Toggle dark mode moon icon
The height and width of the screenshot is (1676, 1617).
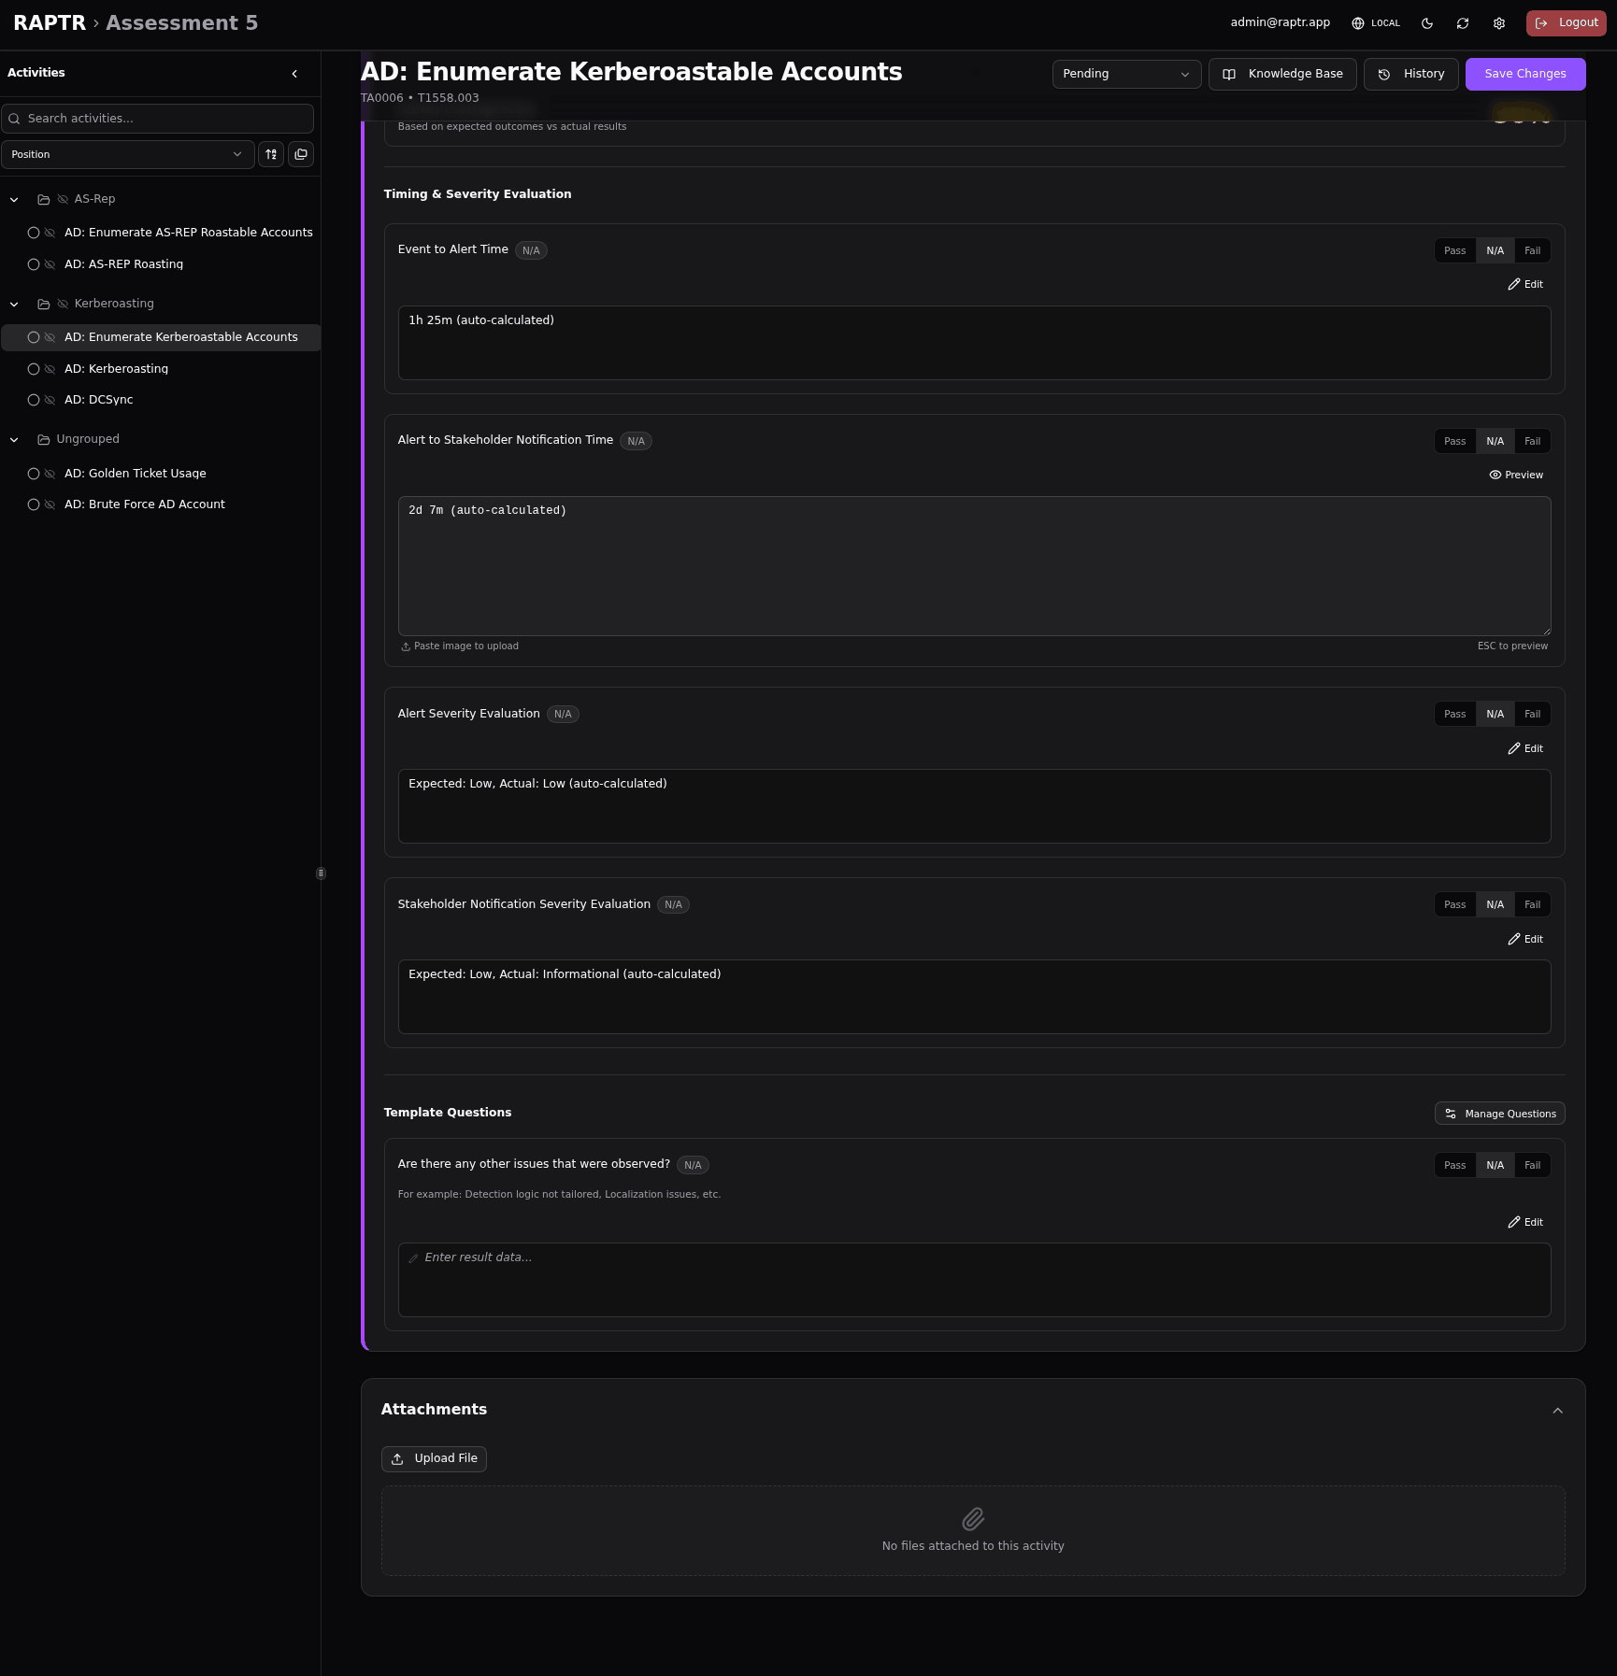(x=1427, y=23)
